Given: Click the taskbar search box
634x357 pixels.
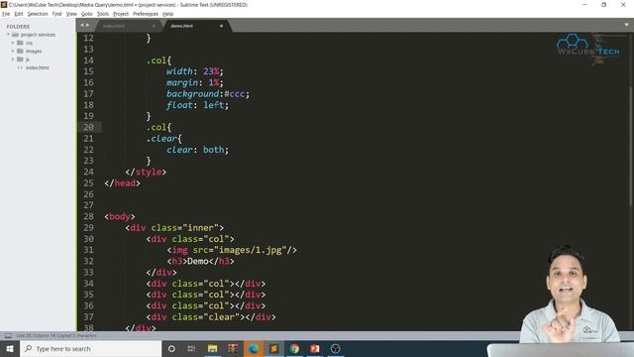Looking at the screenshot, I should 90,349.
